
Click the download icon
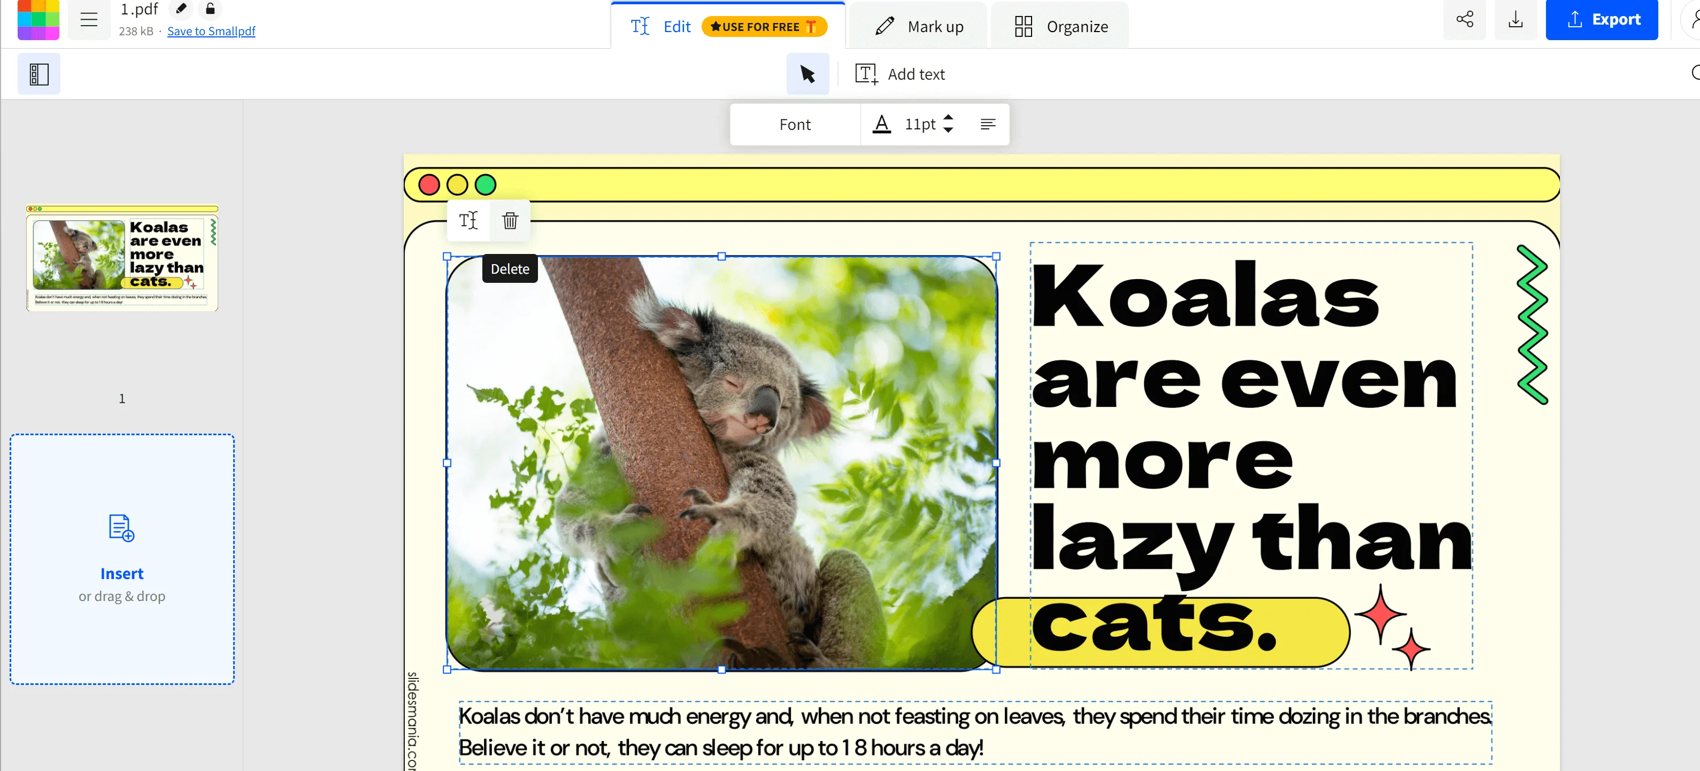pyautogui.click(x=1516, y=19)
